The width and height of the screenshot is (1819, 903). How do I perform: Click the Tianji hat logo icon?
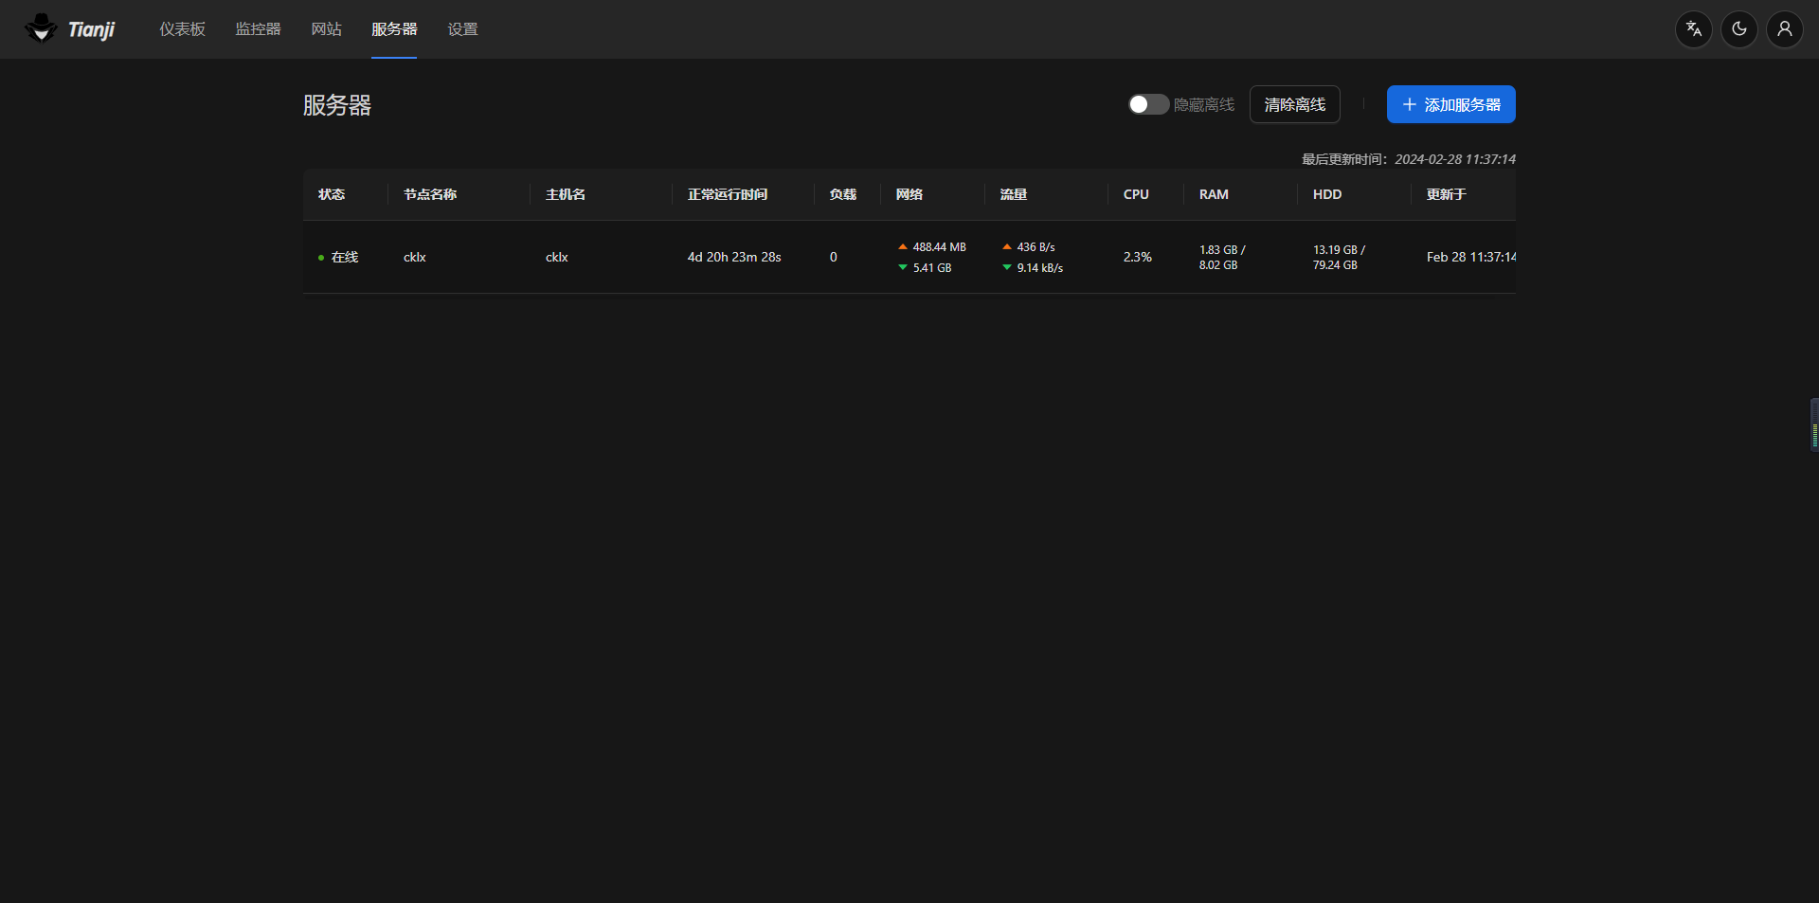tap(41, 28)
